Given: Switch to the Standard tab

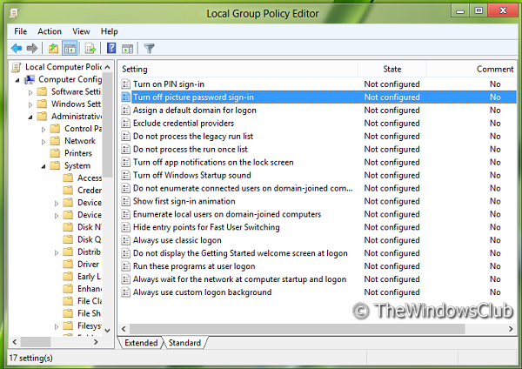Looking at the screenshot, I should coord(184,343).
